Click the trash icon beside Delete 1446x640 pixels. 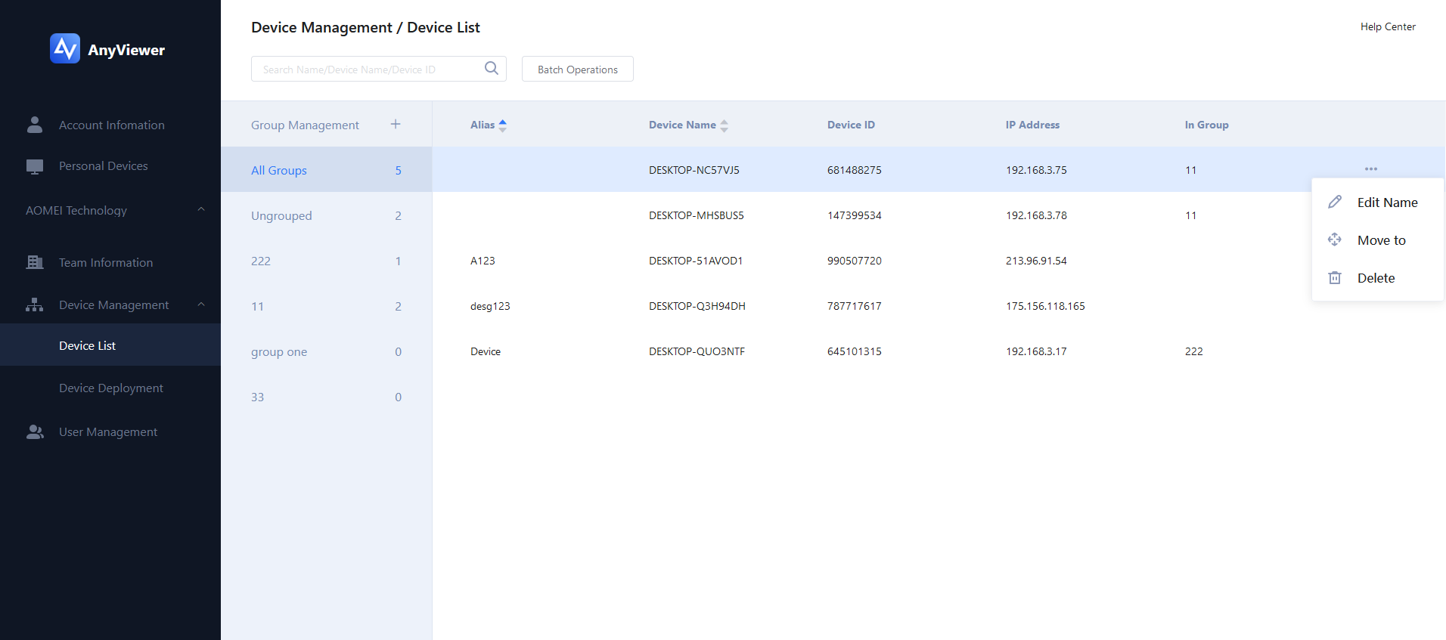[x=1335, y=278]
